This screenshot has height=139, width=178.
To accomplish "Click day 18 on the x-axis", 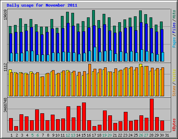I will tap(99, 135).
